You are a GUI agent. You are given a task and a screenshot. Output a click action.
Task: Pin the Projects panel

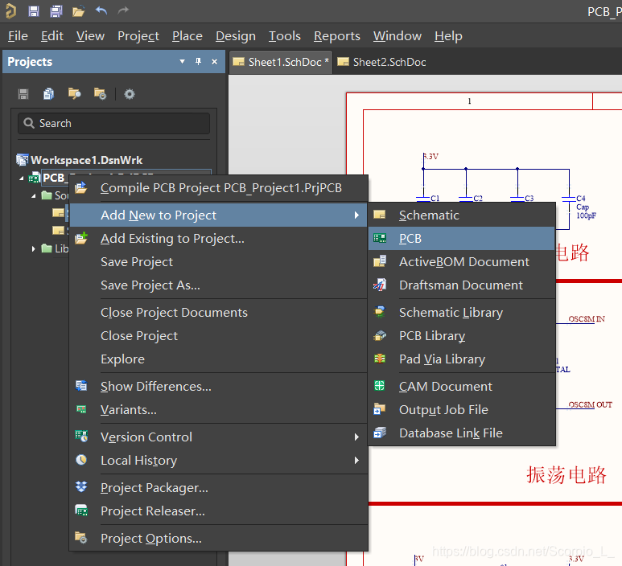199,62
